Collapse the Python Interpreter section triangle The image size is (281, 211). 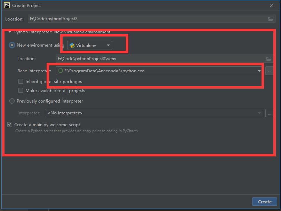[x=10, y=32]
